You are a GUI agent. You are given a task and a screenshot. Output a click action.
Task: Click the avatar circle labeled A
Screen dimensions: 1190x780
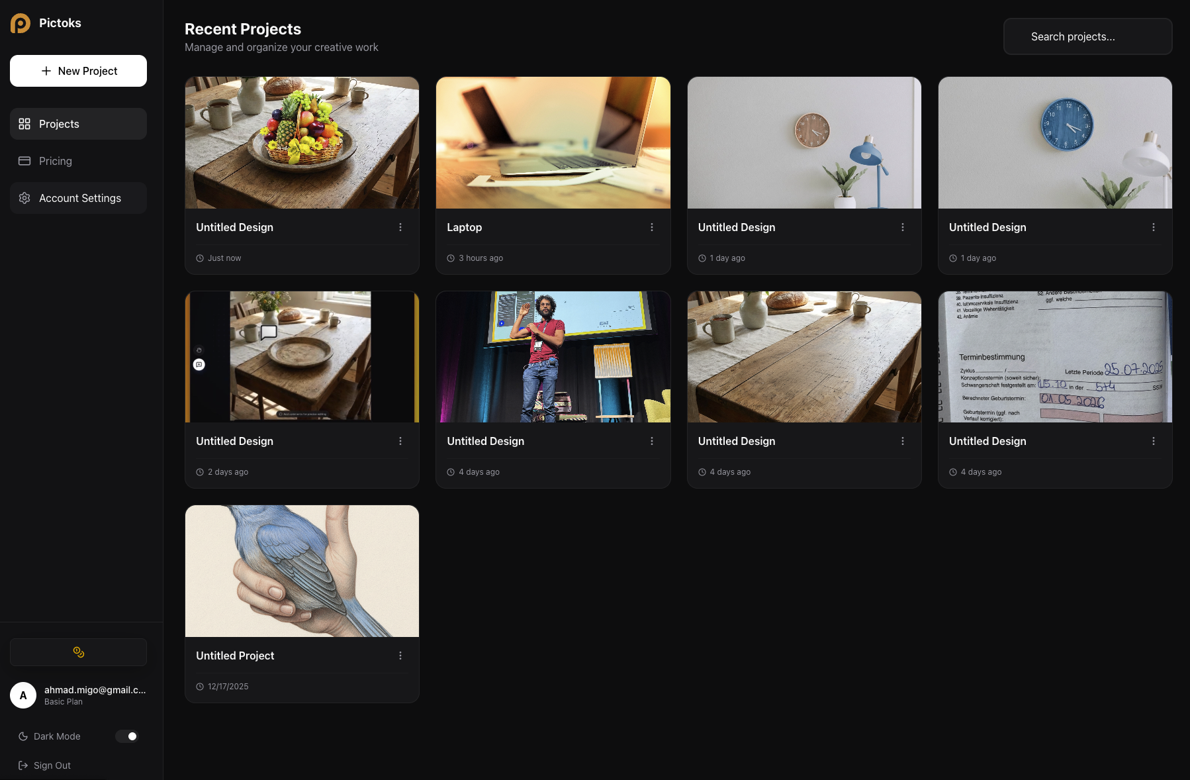(x=23, y=695)
